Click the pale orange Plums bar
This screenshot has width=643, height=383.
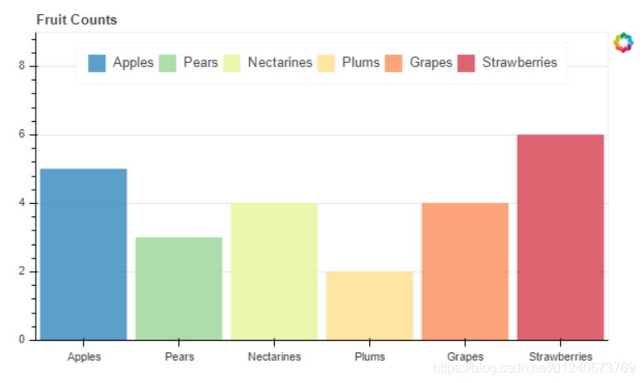point(369,305)
